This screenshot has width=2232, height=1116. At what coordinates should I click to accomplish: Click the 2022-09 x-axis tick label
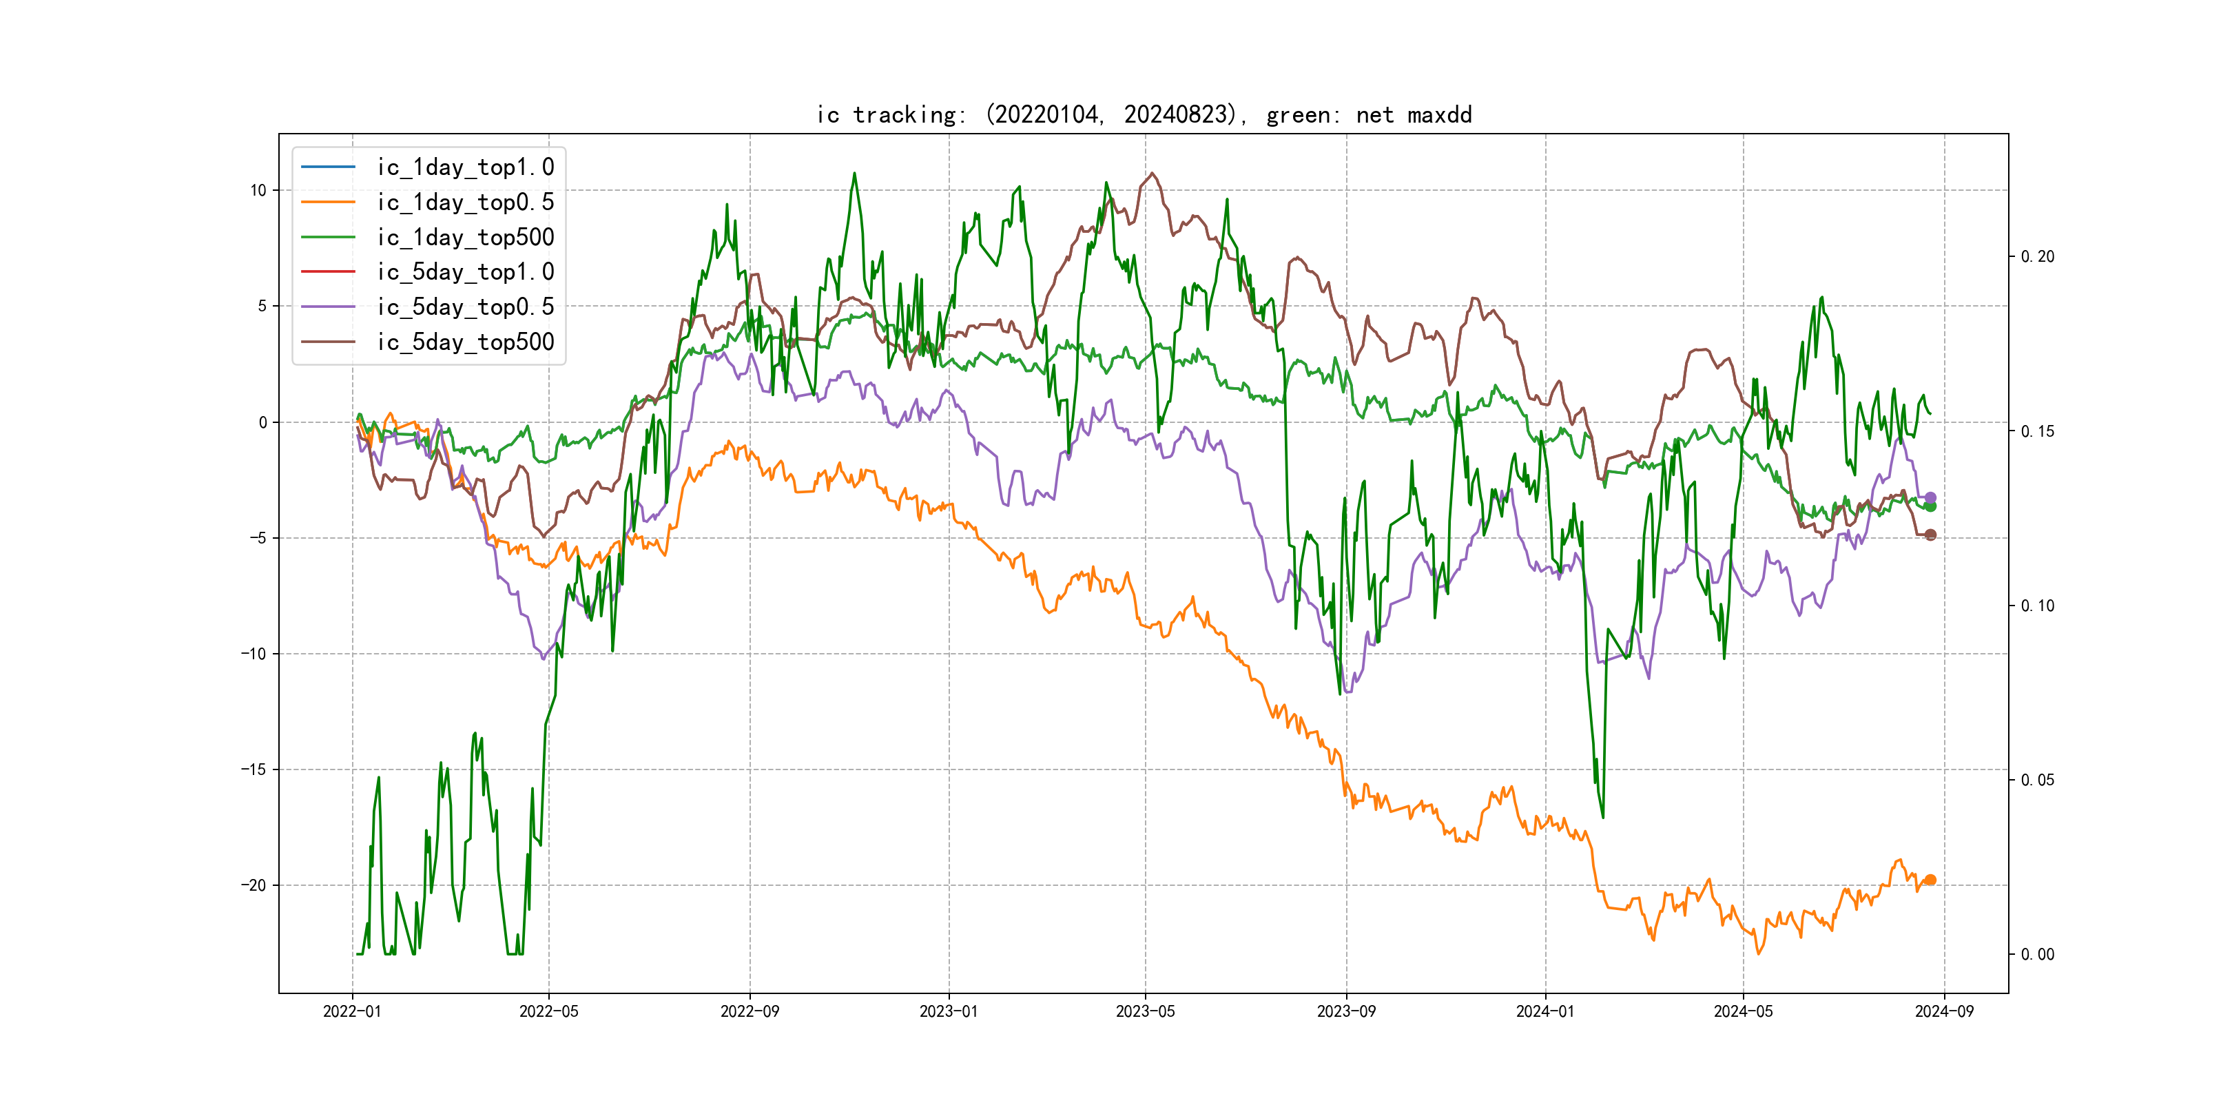pyautogui.click(x=750, y=1011)
